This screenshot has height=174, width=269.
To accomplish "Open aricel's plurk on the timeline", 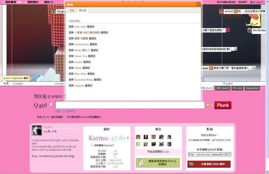I will 245,11.
